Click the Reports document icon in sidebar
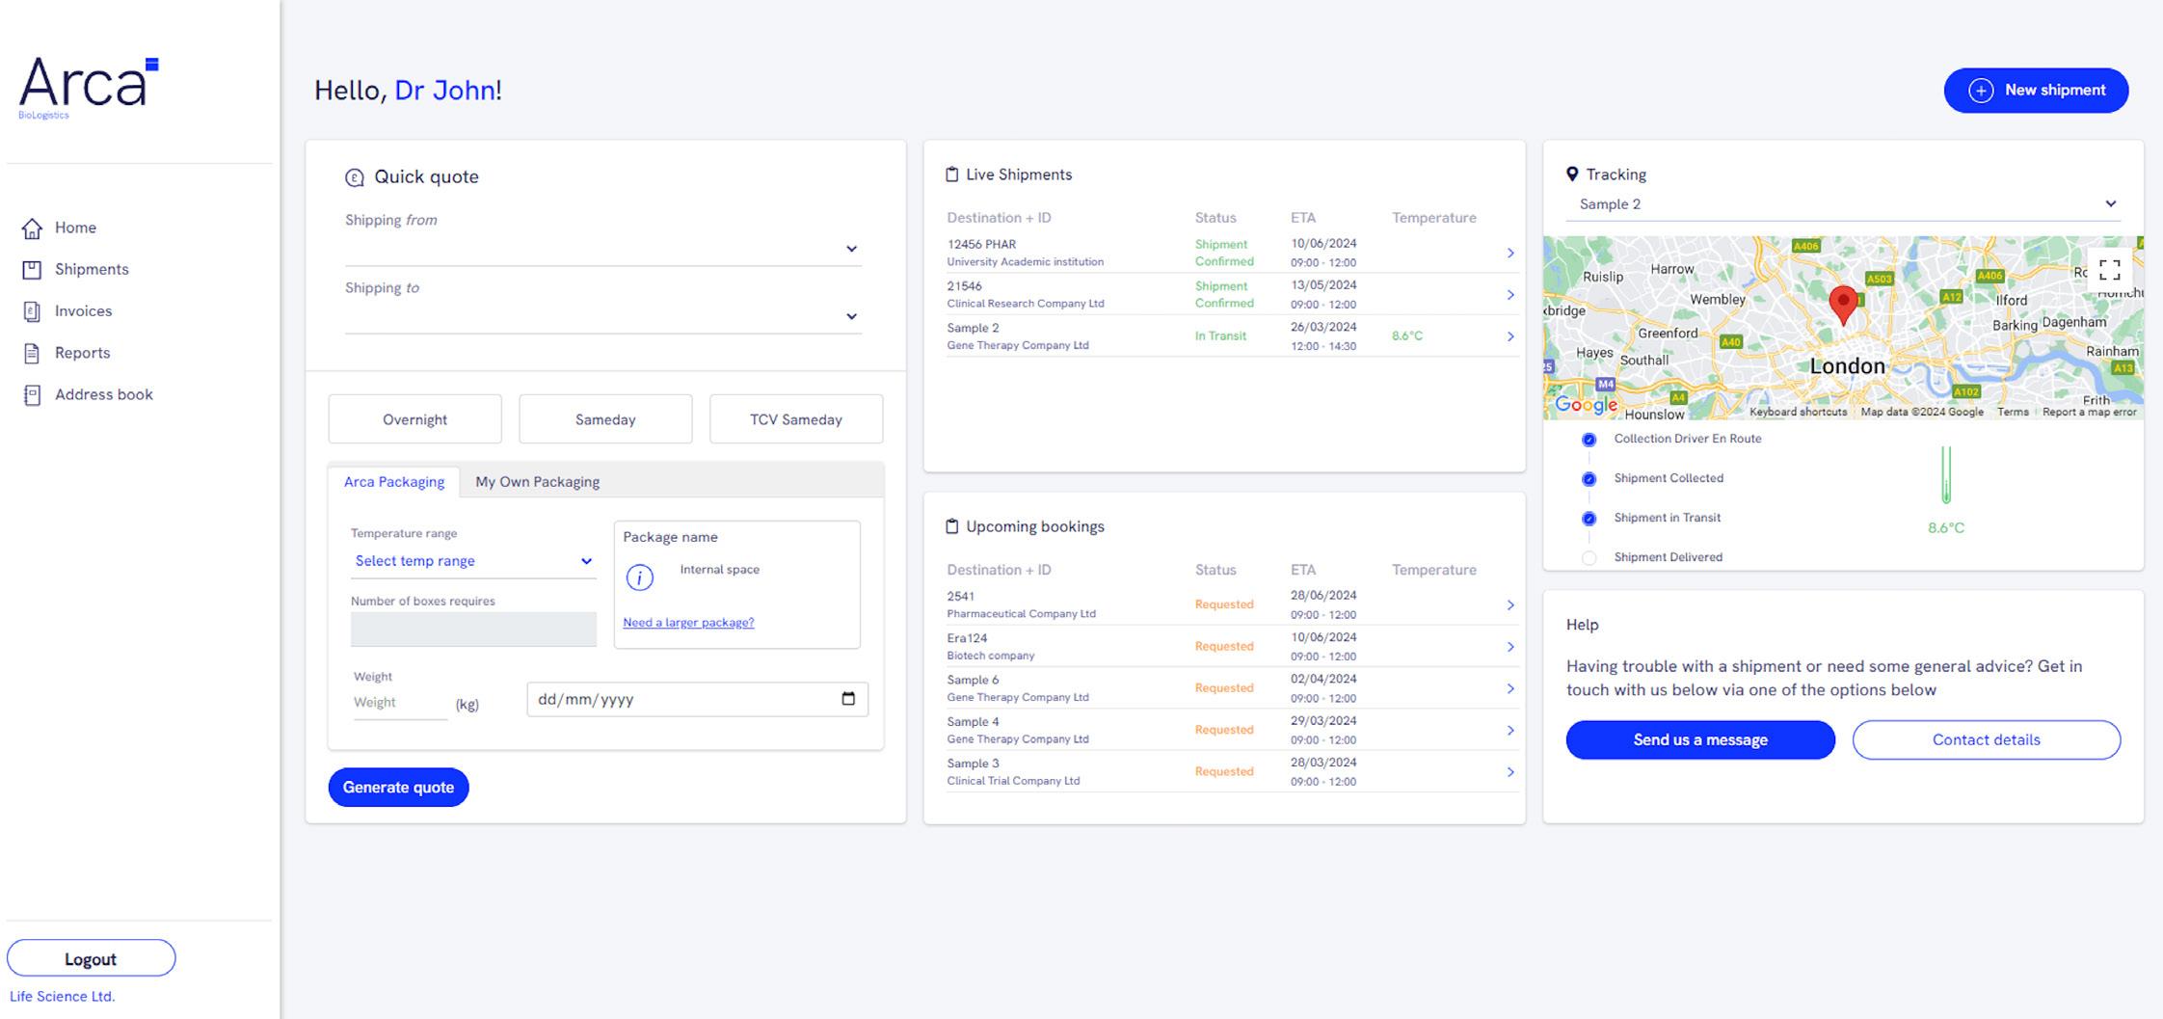Screen dimensions: 2163x1019 [x=32, y=353]
